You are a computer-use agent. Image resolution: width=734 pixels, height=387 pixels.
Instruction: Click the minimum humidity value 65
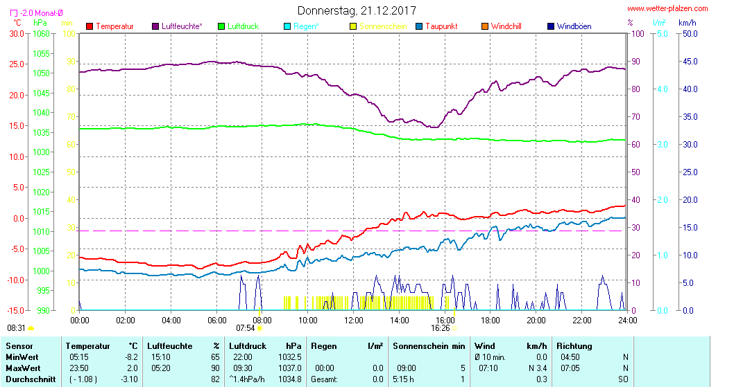pos(215,357)
